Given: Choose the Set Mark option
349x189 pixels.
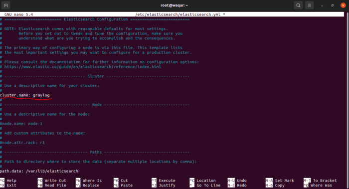Looking at the screenshot, I should (x=280, y=181).
